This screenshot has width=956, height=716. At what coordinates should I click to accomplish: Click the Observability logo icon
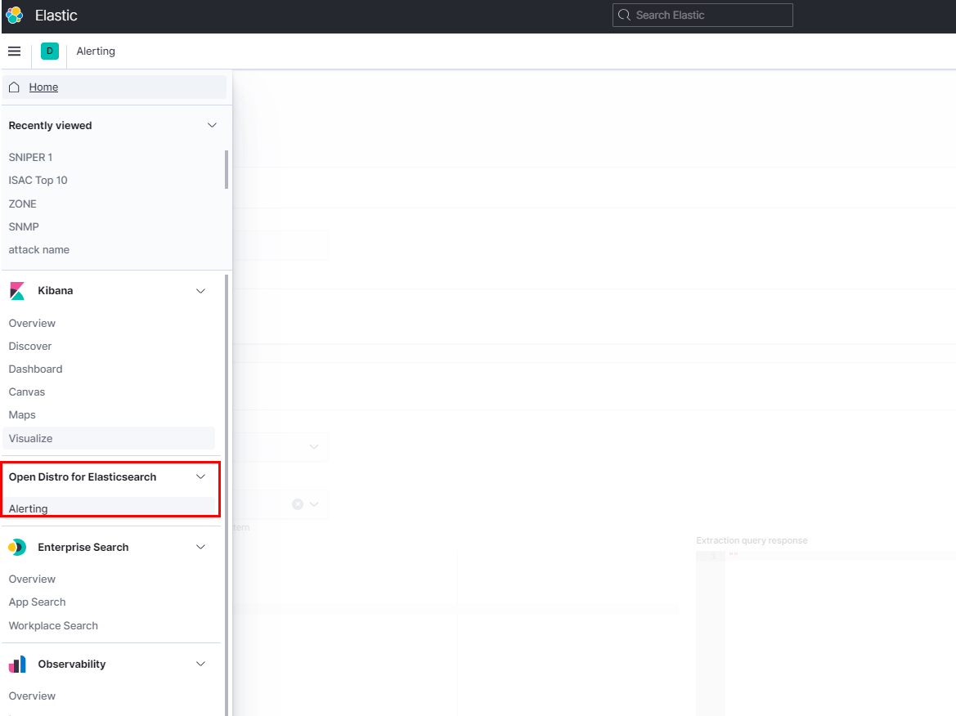pyautogui.click(x=18, y=665)
